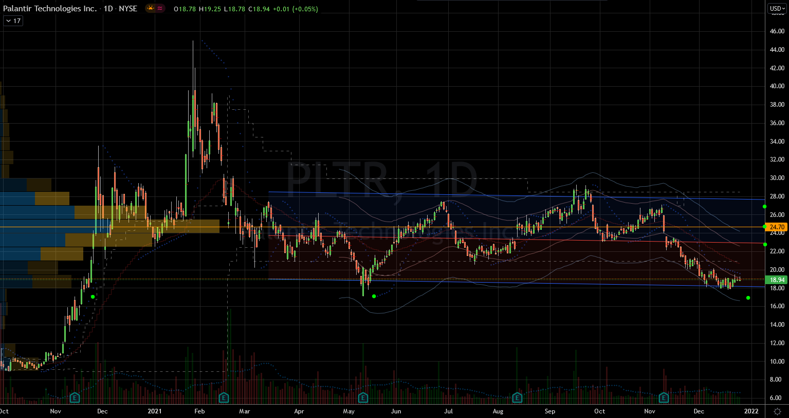
Task: Click the 8.00 price axis label
Action: [x=777, y=380]
